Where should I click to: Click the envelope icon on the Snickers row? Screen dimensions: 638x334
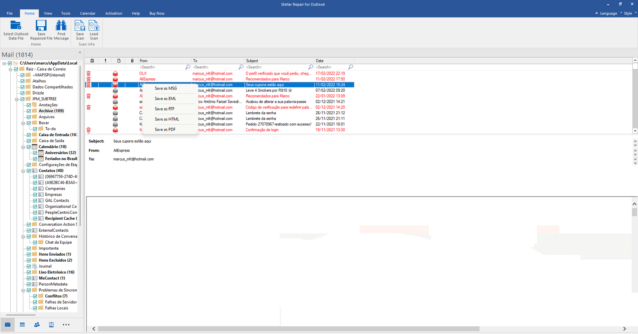[115, 90]
